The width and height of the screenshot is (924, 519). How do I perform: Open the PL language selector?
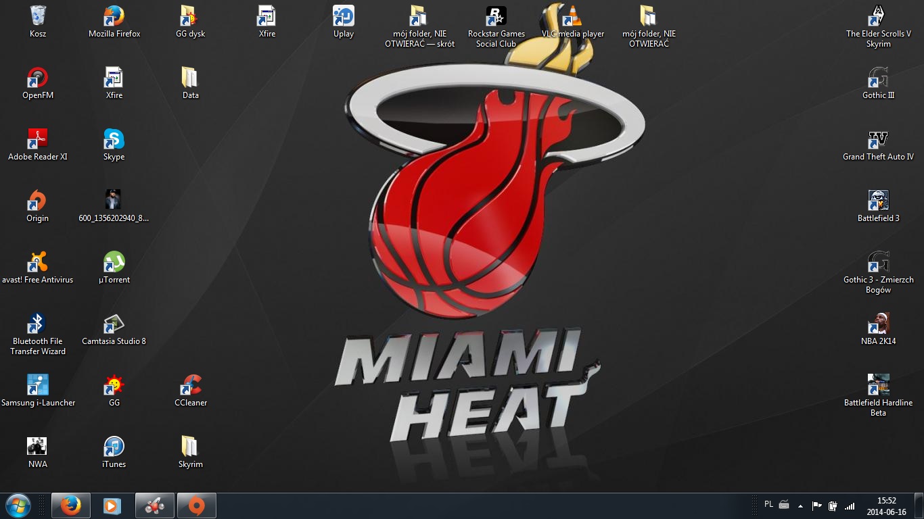point(768,504)
